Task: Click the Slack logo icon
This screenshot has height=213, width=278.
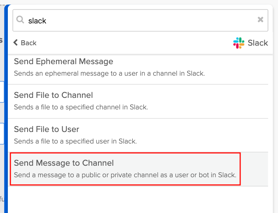Action: click(238, 43)
